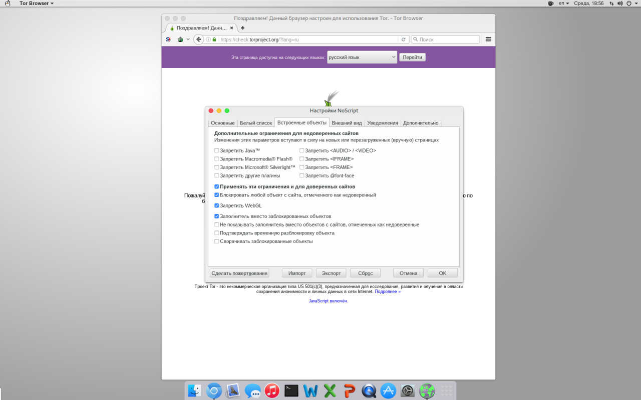The height and width of the screenshot is (400, 641).
Task: Click the 'JavaScript включён.' link
Action: (328, 301)
